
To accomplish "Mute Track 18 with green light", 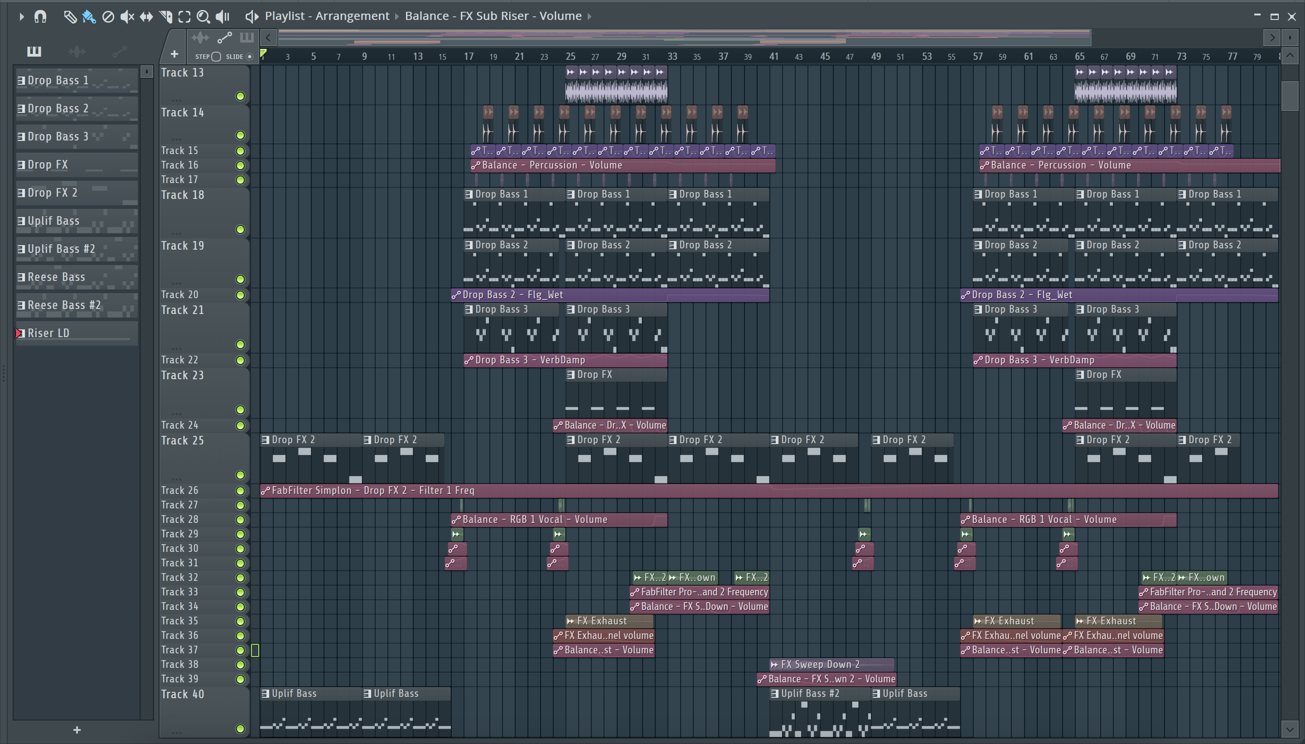I will click(x=240, y=230).
